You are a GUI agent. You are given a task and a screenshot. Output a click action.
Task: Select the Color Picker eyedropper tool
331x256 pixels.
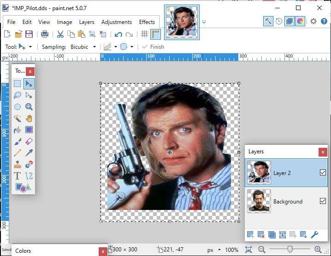coord(29,153)
